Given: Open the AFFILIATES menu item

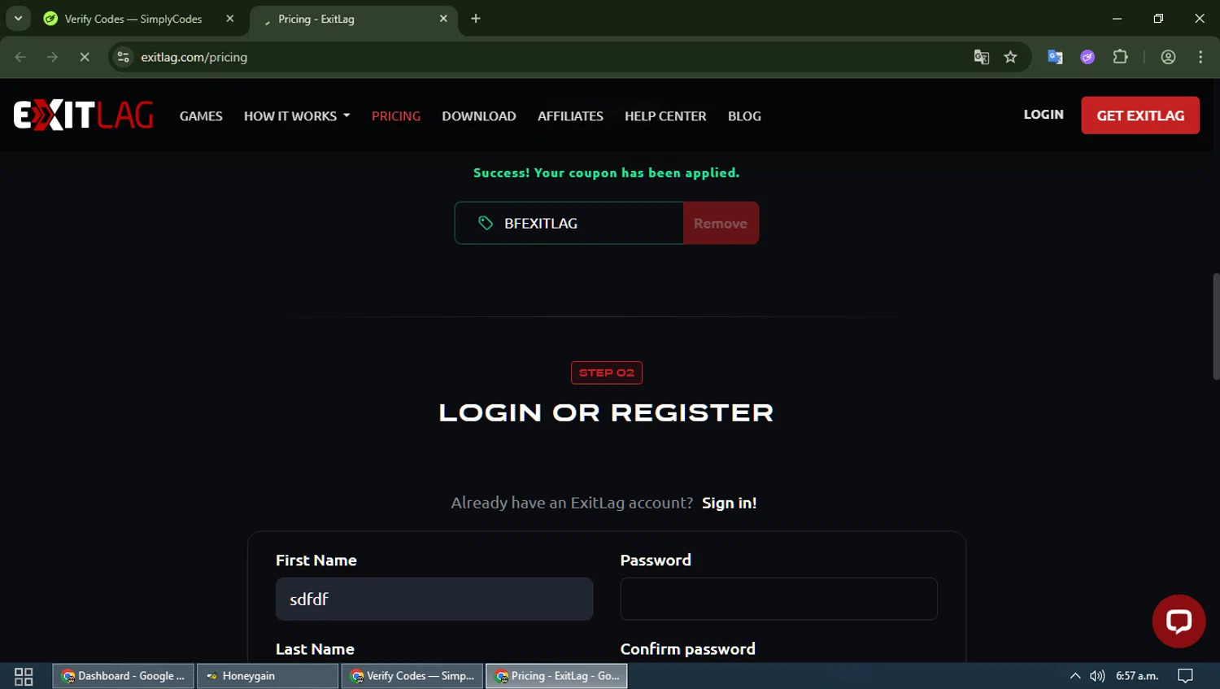Looking at the screenshot, I should tap(570, 116).
